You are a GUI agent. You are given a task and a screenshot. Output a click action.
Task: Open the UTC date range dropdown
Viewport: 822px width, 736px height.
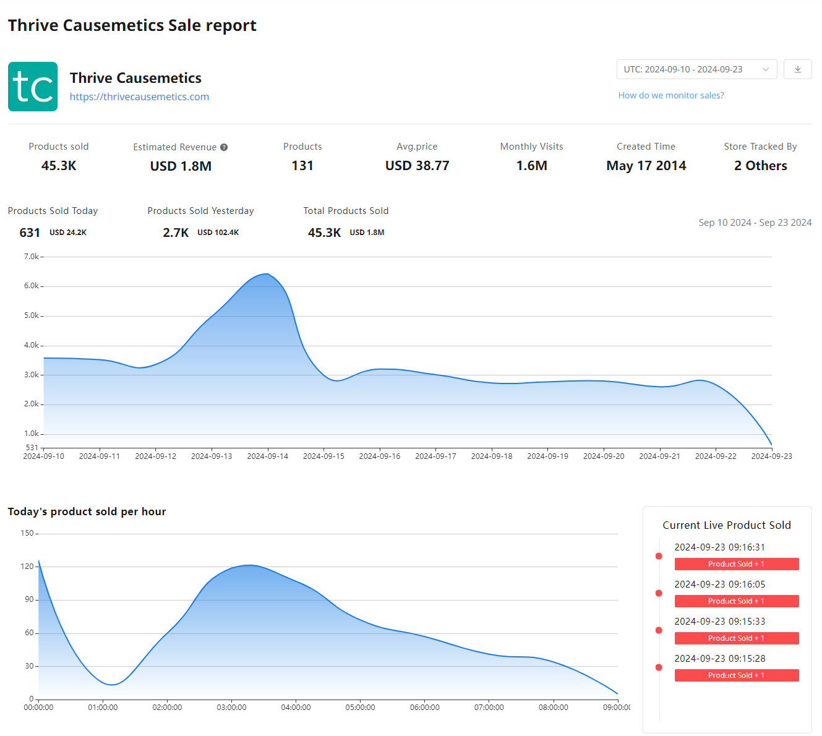[x=696, y=69]
